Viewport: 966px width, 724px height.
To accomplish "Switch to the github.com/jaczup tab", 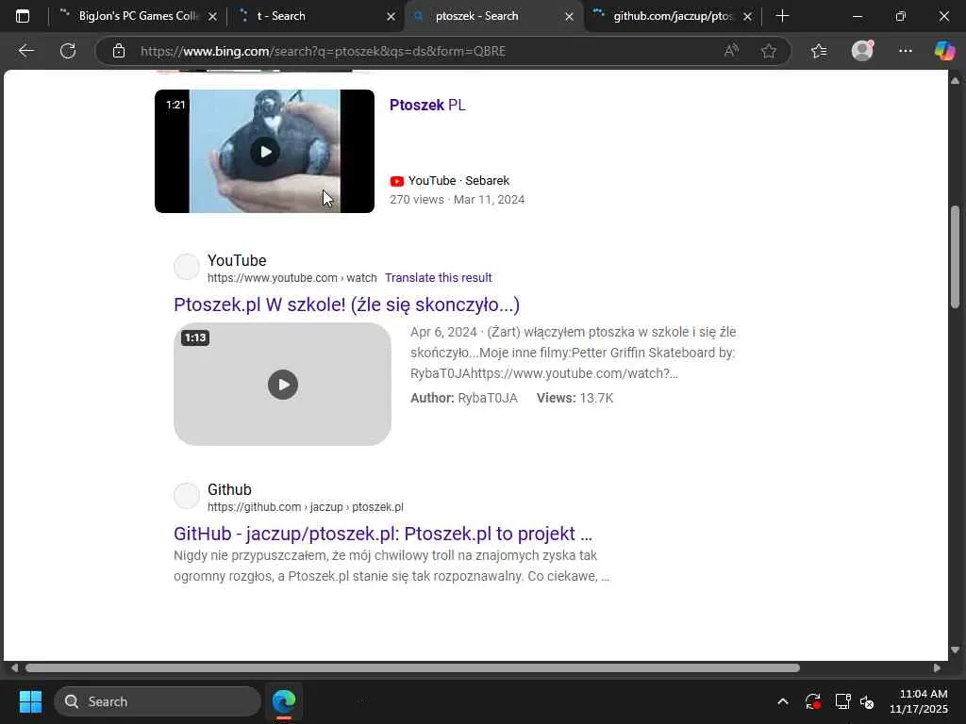I will click(x=672, y=16).
